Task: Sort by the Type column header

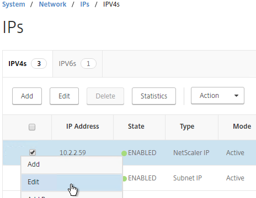Action: point(187,127)
